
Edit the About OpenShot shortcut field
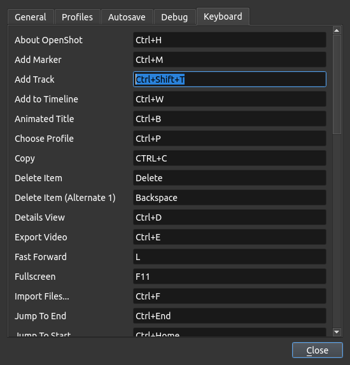click(x=230, y=40)
